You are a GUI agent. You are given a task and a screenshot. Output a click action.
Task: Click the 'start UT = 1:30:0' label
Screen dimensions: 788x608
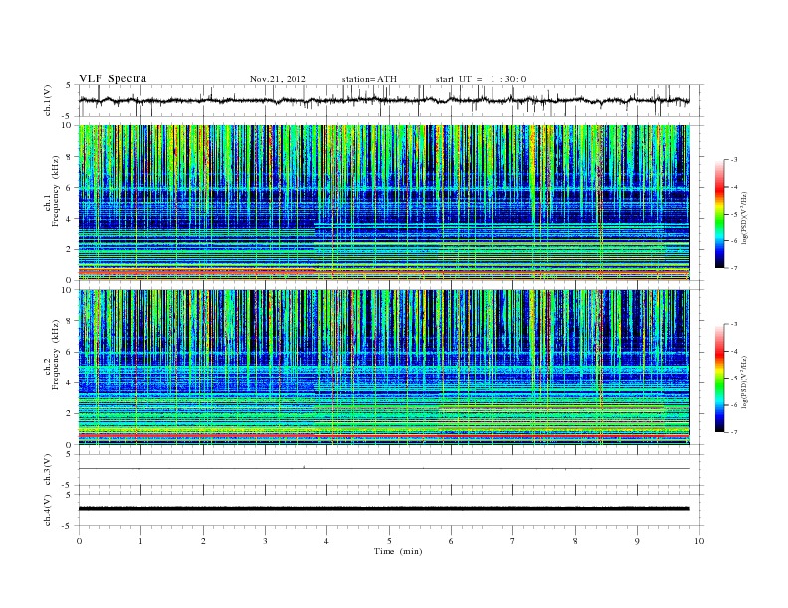[x=481, y=79]
